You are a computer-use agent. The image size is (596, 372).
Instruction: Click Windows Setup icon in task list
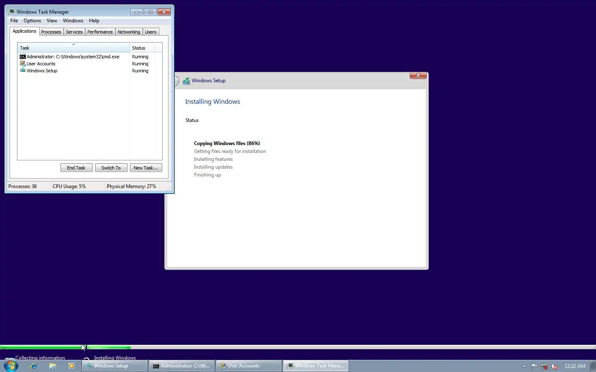coord(23,71)
